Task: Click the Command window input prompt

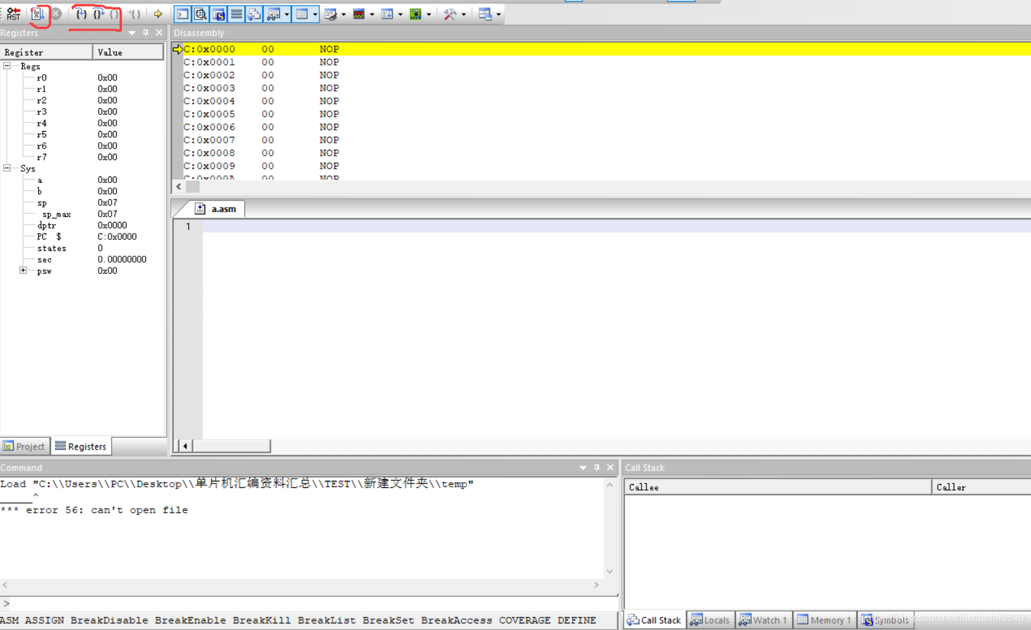Action: pyautogui.click(x=308, y=603)
